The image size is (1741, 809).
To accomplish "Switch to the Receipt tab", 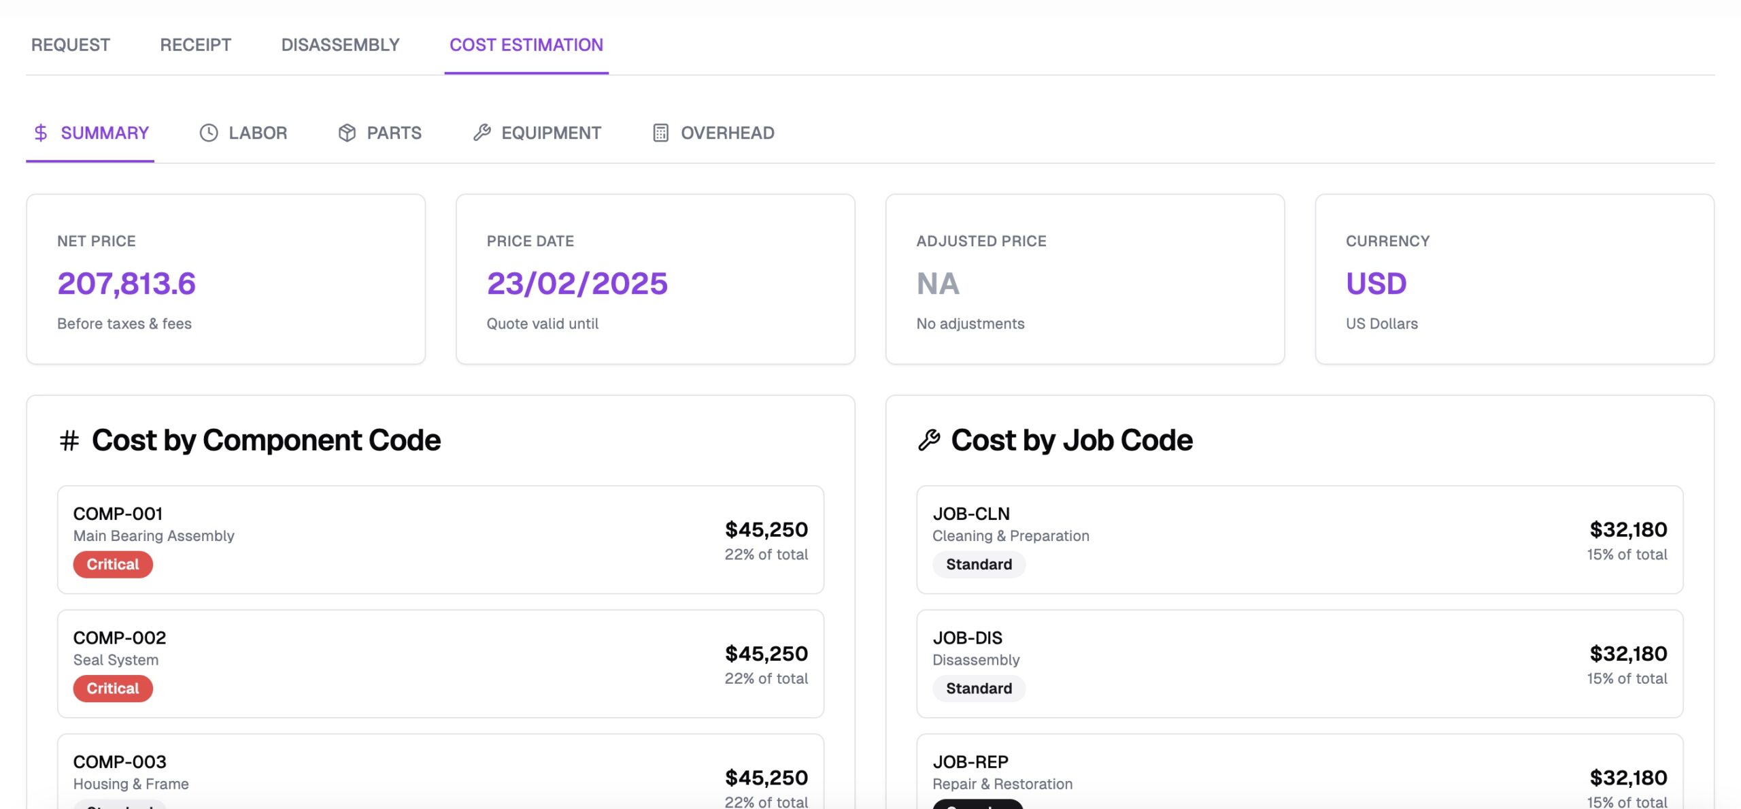I will coord(196,45).
